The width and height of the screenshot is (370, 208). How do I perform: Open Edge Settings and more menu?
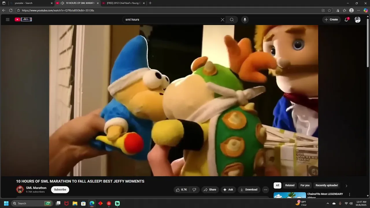point(358,10)
